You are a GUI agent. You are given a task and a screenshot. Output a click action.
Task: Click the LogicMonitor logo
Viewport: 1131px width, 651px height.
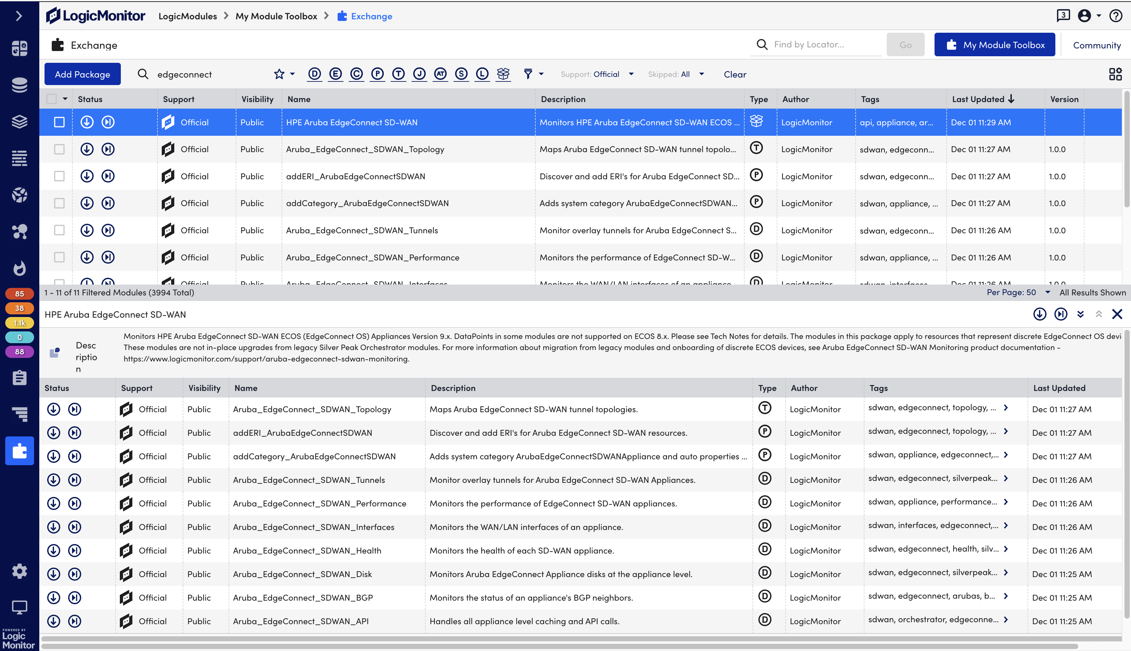tap(96, 16)
